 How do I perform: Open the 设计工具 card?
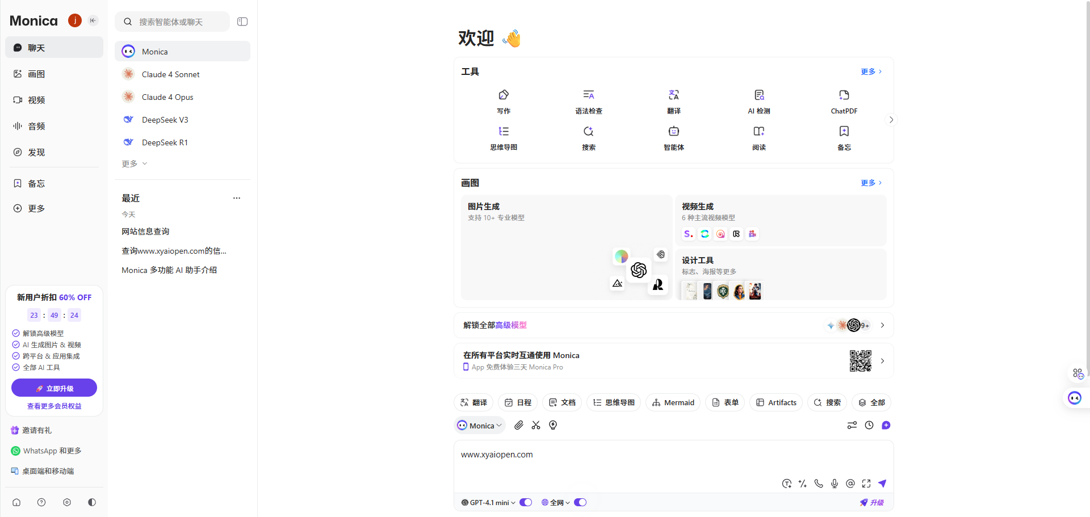click(781, 274)
